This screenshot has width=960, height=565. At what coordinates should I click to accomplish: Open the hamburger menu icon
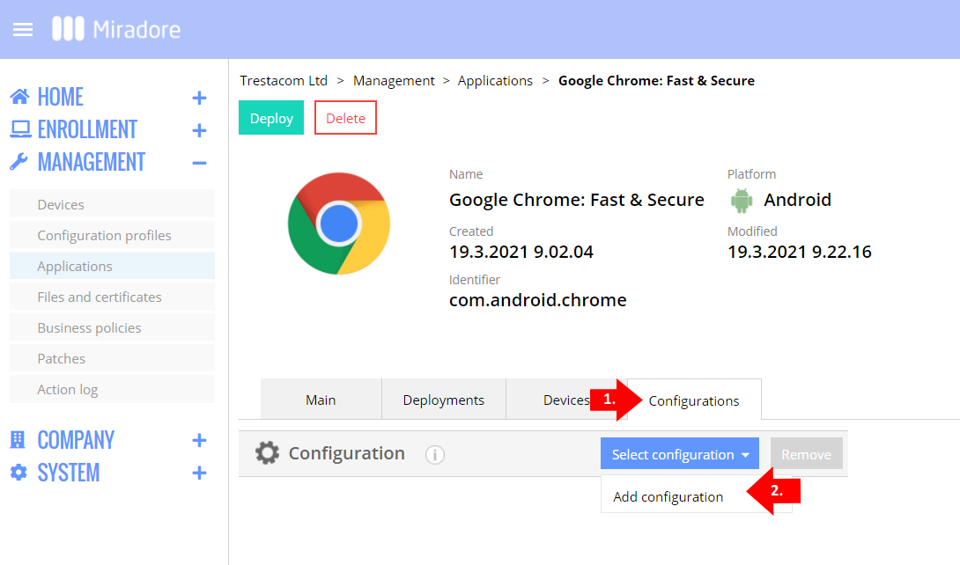[x=23, y=29]
